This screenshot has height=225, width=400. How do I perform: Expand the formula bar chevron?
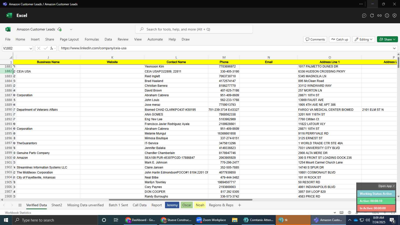[x=394, y=48]
